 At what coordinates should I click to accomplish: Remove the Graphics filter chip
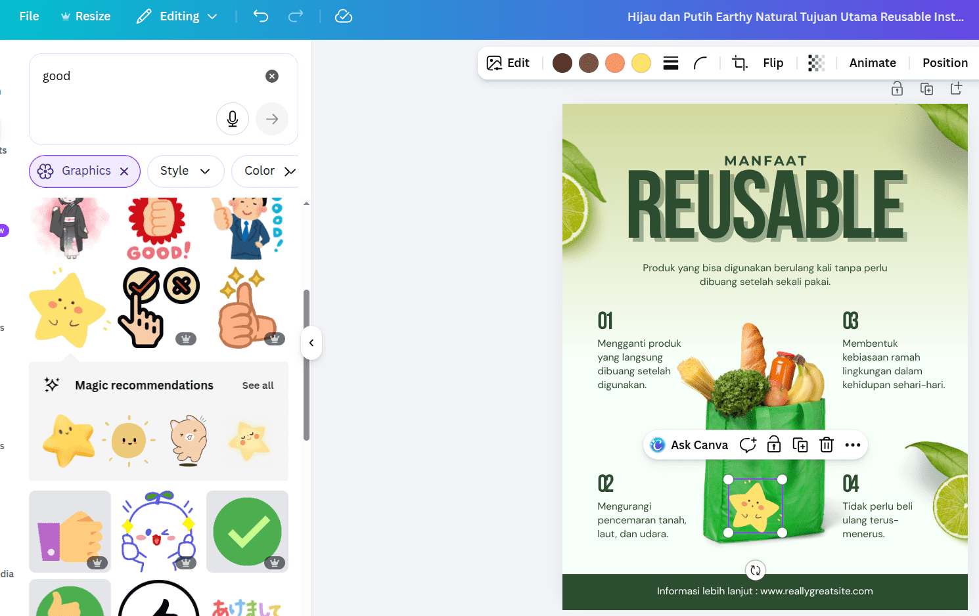point(124,171)
